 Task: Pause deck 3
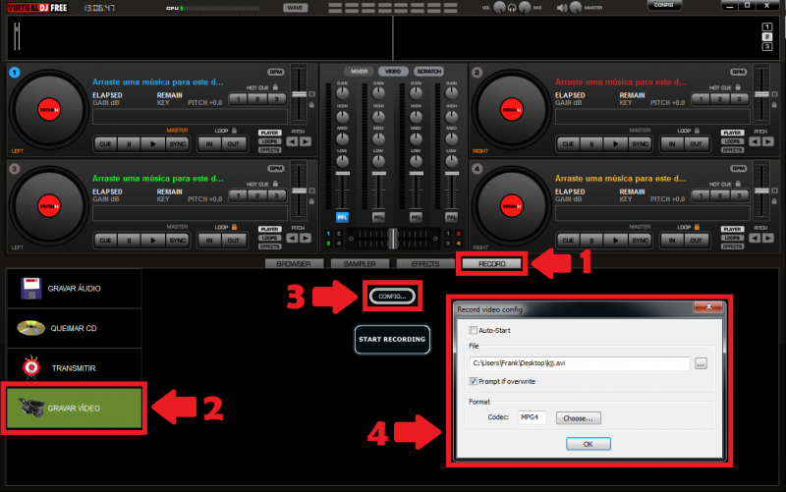pos(129,241)
